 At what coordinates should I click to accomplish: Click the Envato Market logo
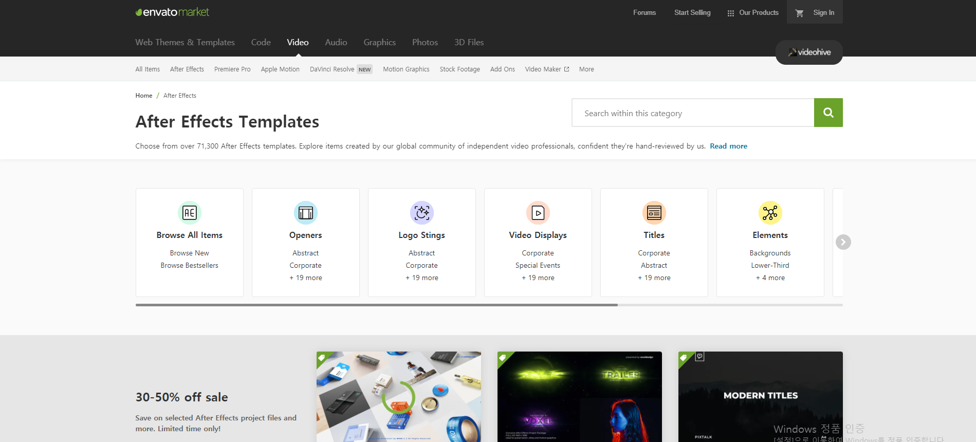(172, 12)
